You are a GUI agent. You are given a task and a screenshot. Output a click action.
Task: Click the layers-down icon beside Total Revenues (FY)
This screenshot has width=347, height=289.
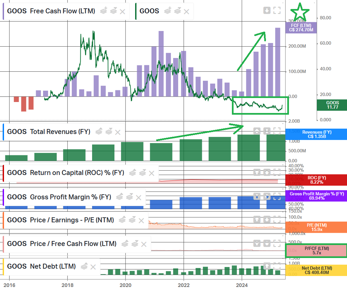(109, 131)
